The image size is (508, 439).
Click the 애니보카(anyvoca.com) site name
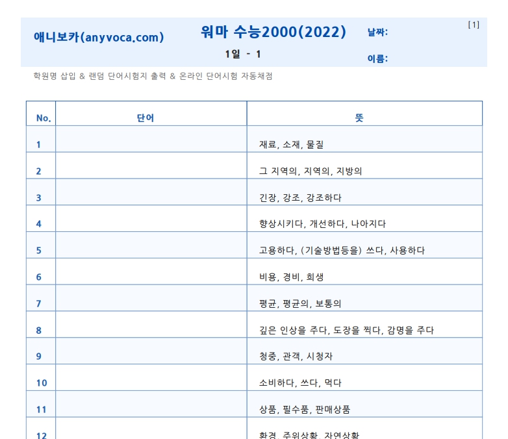tap(99, 37)
